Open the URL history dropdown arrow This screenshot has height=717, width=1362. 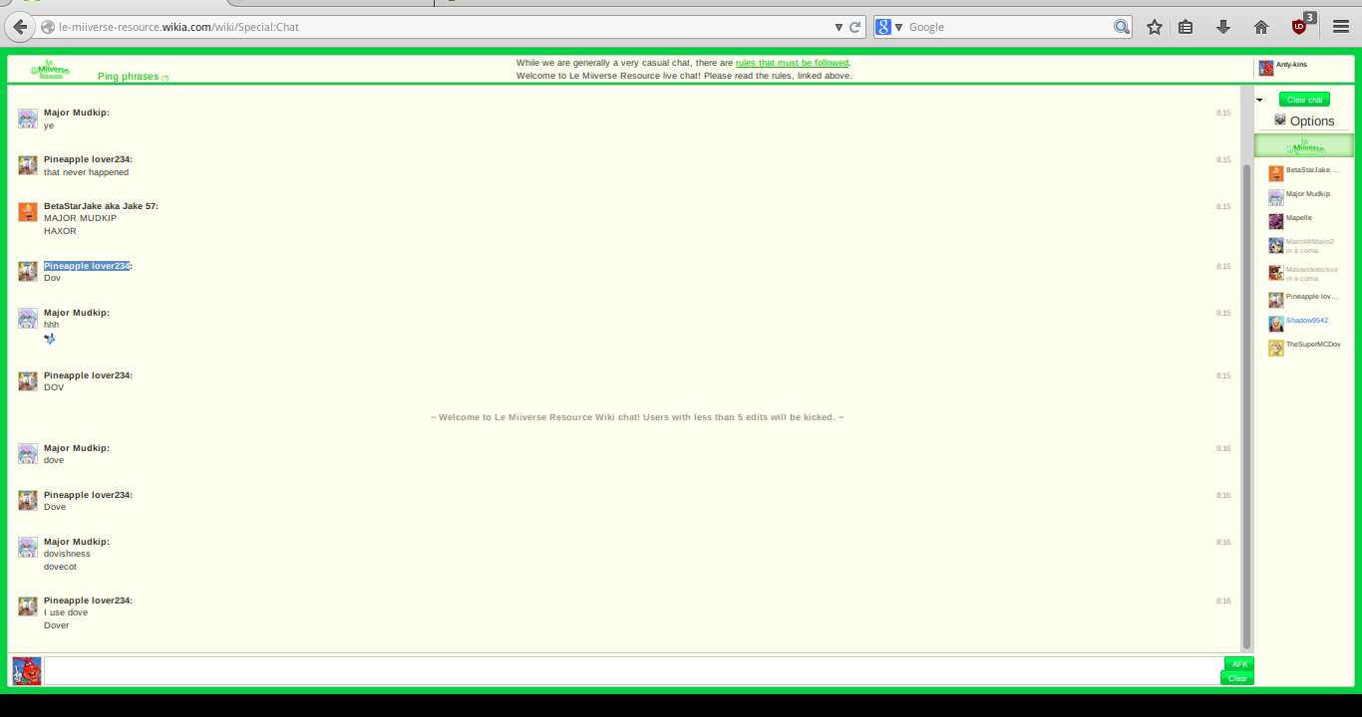click(839, 27)
